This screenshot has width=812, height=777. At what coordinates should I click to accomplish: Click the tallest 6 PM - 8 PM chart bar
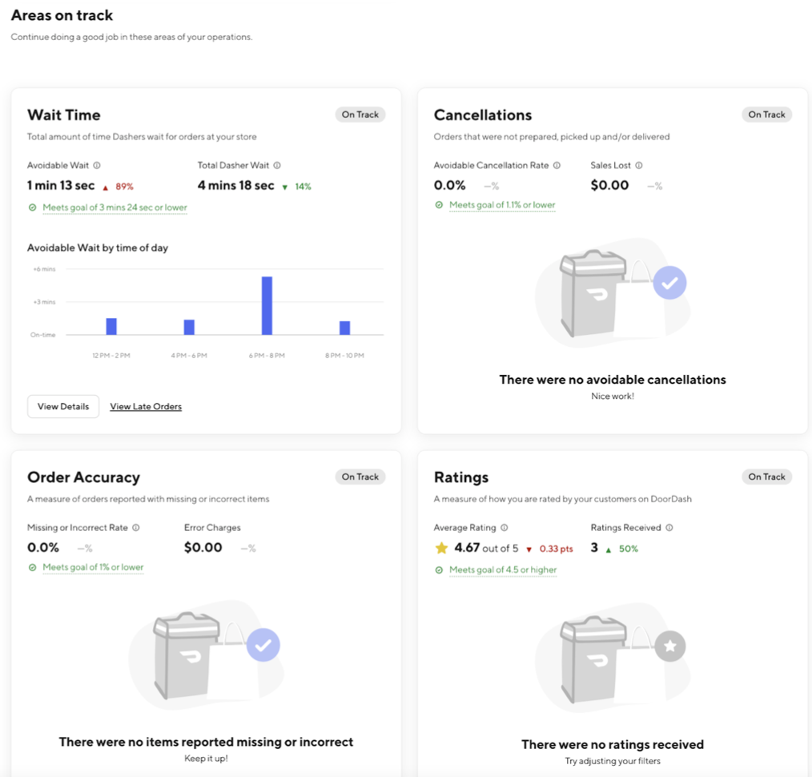pyautogui.click(x=266, y=304)
